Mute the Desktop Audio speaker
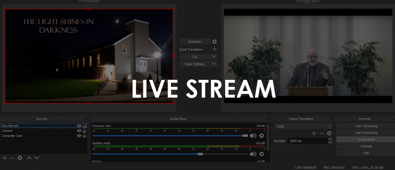This screenshot has width=395, height=170. (x=253, y=154)
